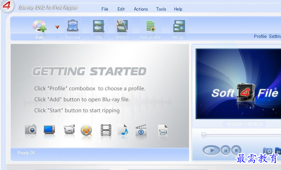The height and width of the screenshot is (170, 281).
Task: Stop the preview playback
Action: click(x=236, y=150)
